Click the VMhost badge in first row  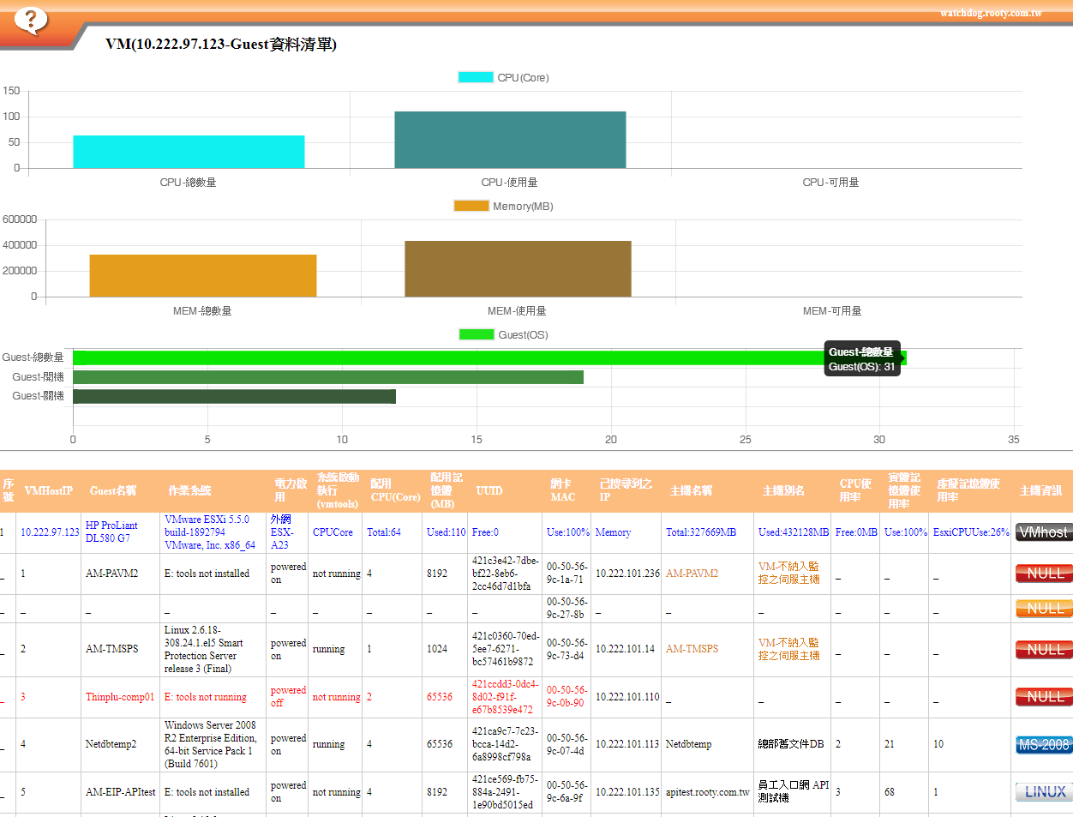point(1043,532)
